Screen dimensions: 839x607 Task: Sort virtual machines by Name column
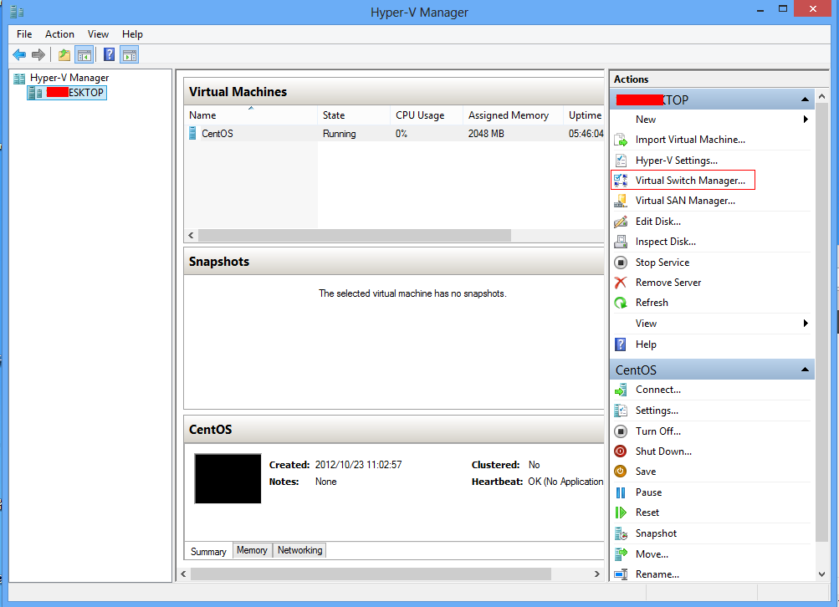tap(250, 115)
